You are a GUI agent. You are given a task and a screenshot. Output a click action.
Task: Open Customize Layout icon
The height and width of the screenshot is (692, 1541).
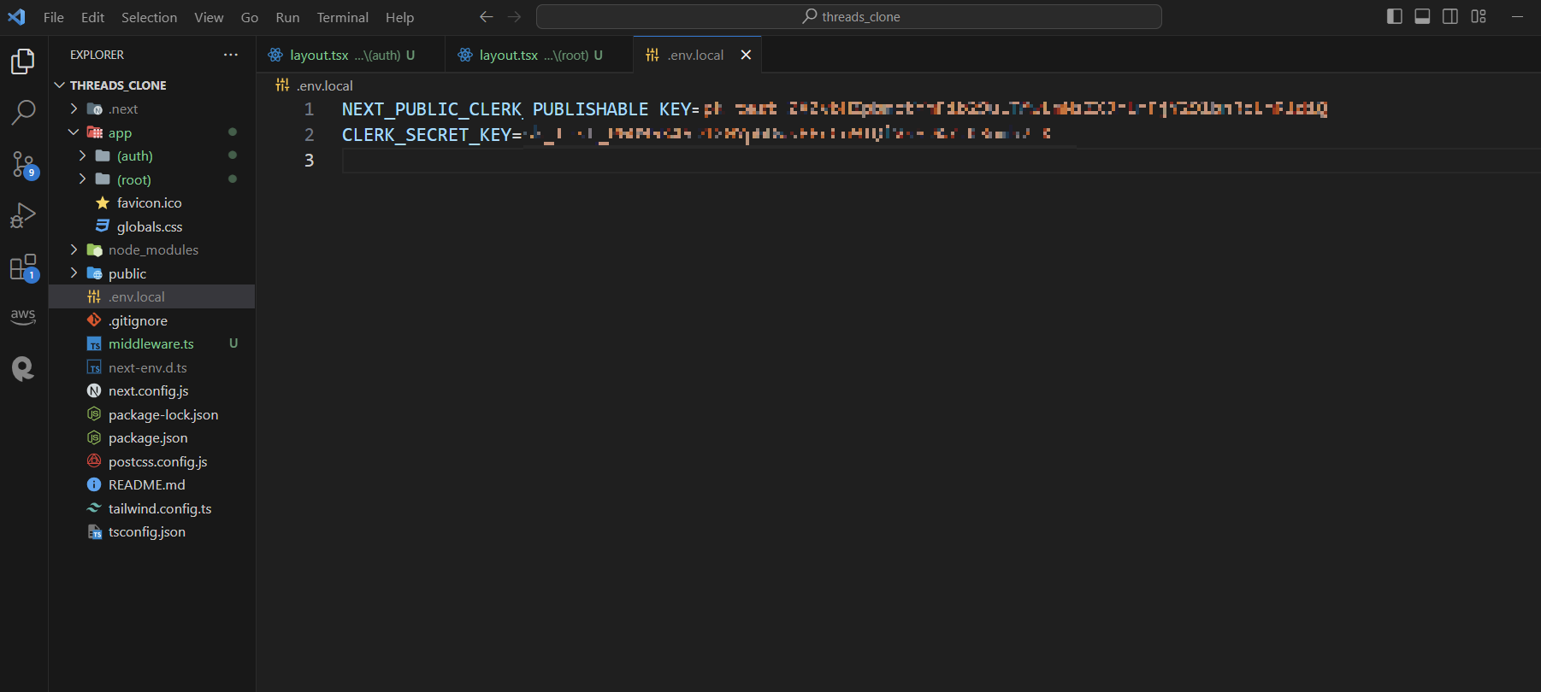click(1479, 16)
